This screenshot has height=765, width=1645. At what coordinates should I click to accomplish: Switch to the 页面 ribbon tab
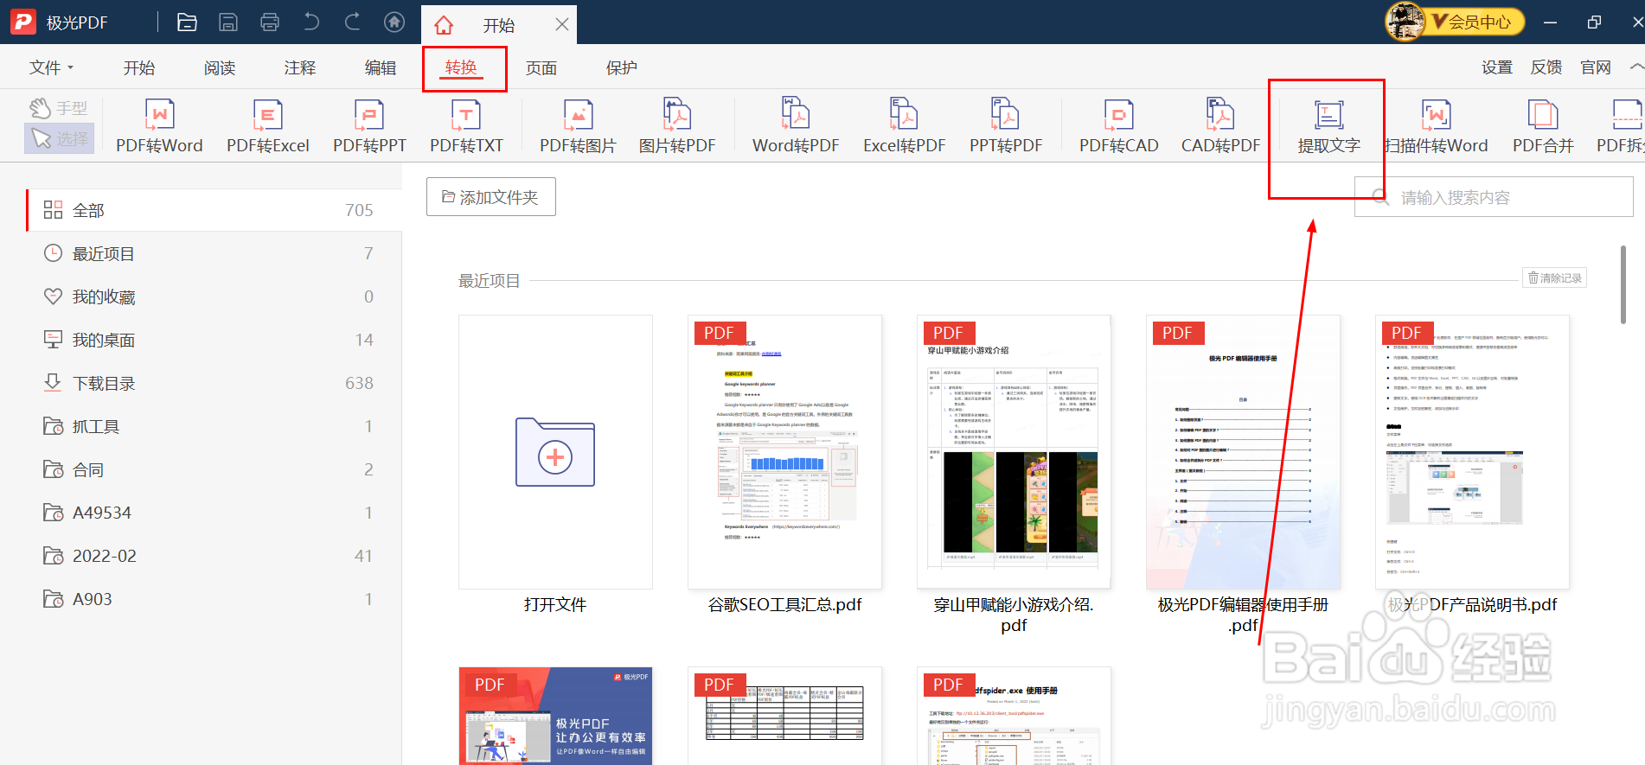[x=541, y=67]
